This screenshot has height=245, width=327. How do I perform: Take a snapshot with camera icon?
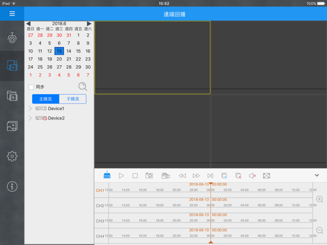point(149,175)
